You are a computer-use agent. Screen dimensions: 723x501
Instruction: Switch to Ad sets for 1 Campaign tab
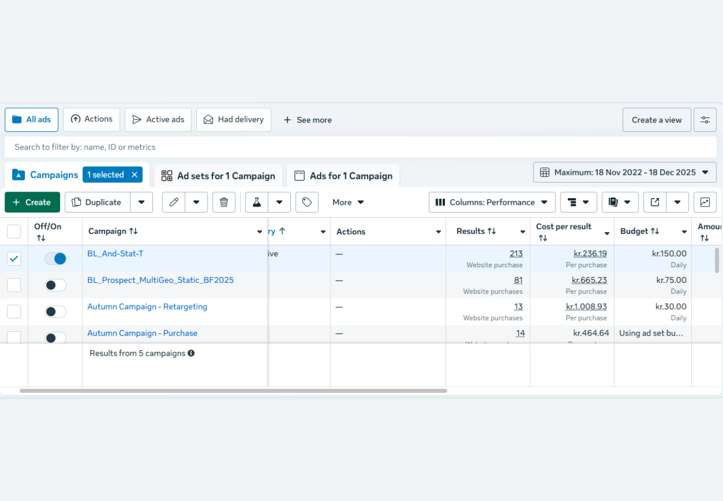coord(218,176)
